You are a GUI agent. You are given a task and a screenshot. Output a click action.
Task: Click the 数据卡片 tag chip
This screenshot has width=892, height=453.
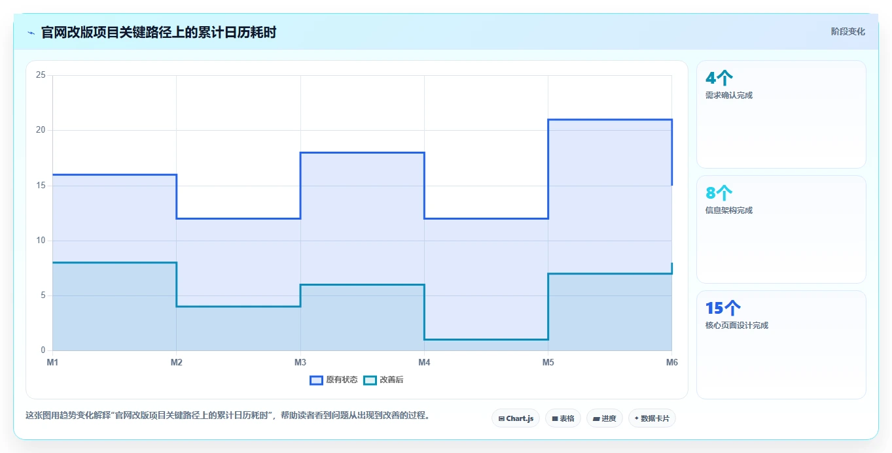(x=652, y=418)
